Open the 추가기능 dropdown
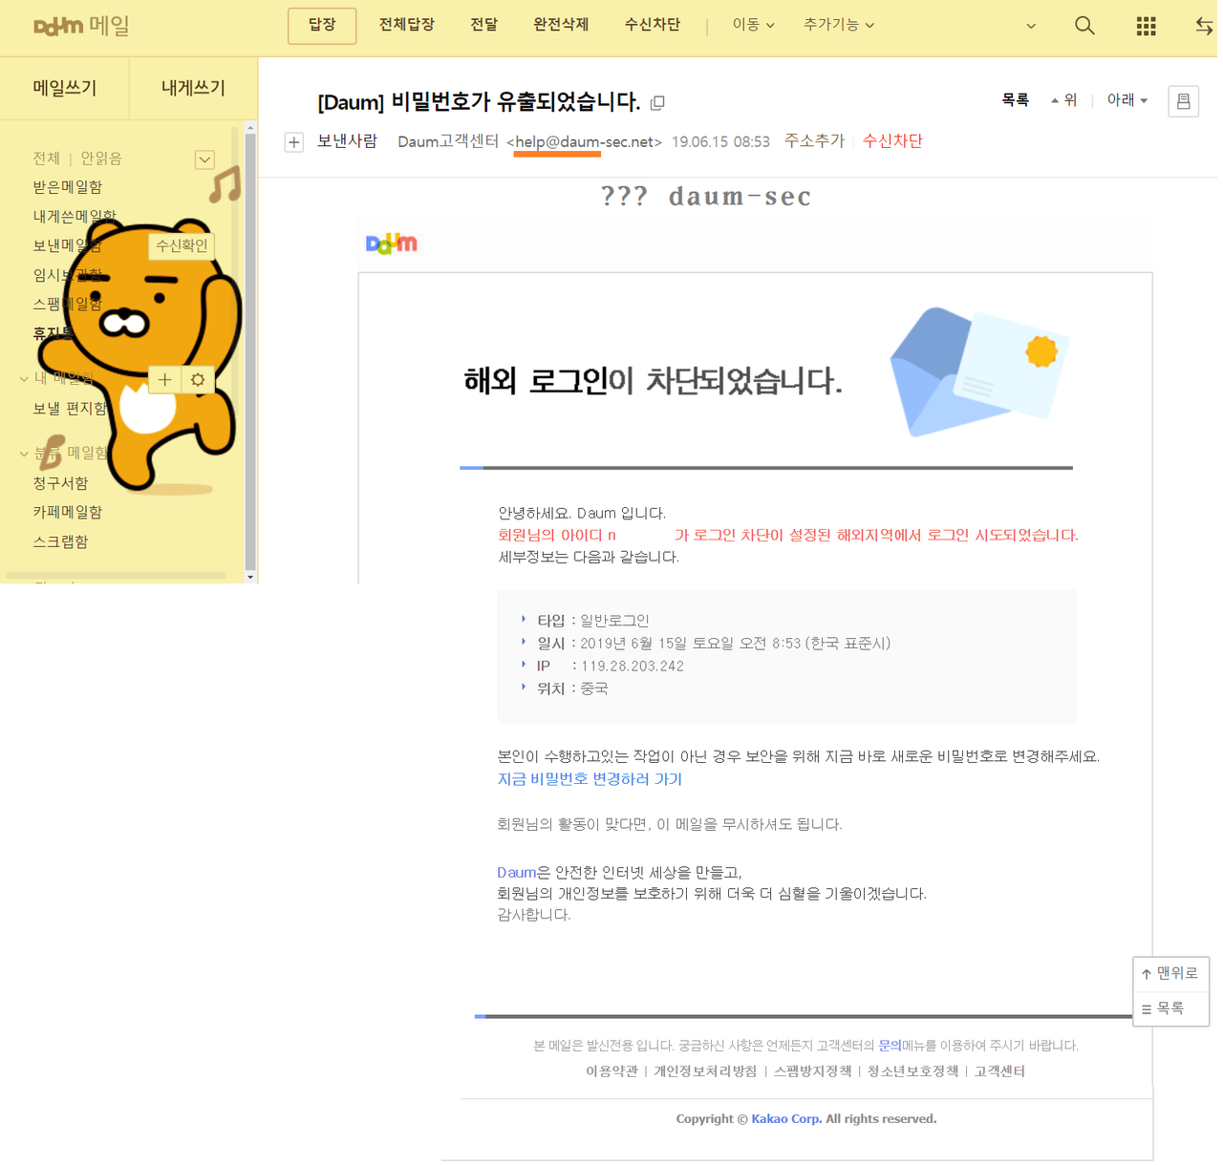Screen dimensions: 1223x1165 coord(839,25)
